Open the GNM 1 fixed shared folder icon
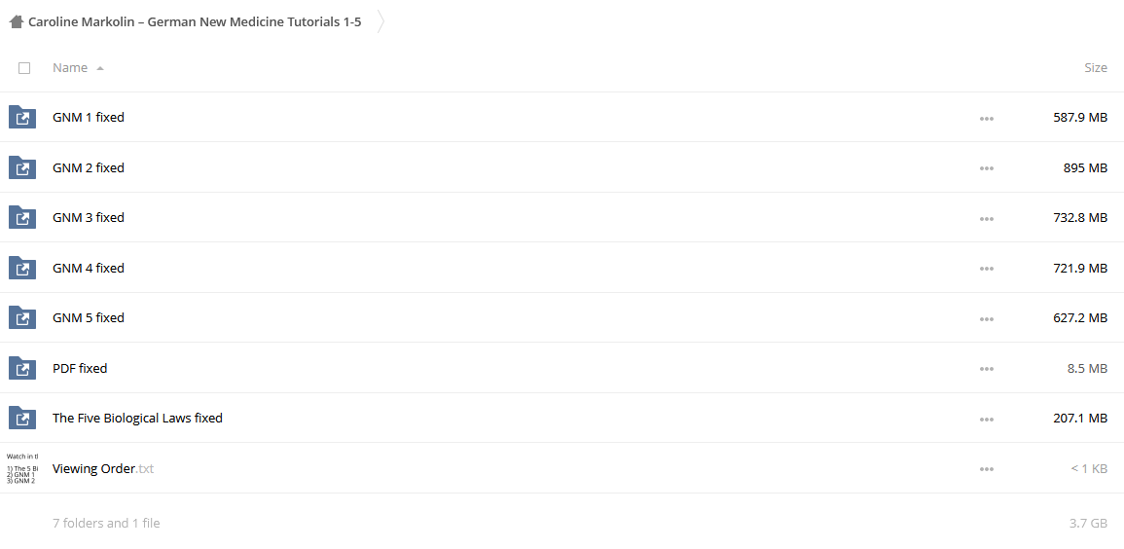This screenshot has width=1124, height=549. point(22,117)
